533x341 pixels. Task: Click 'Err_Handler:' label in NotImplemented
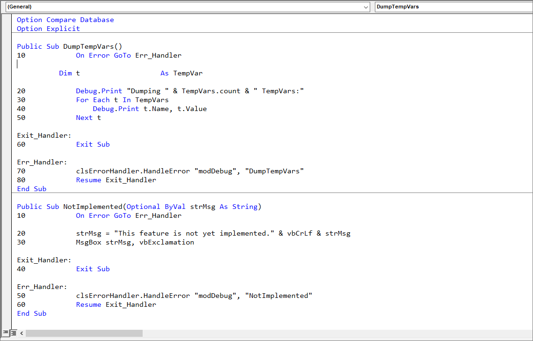coord(42,287)
